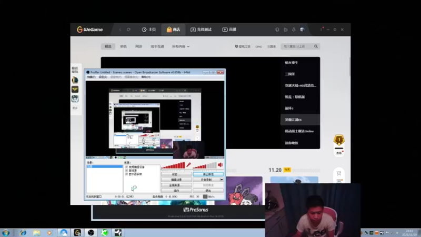The width and height of the screenshot is (421, 237).
Task: Select the 单机 category
Action: (123, 46)
